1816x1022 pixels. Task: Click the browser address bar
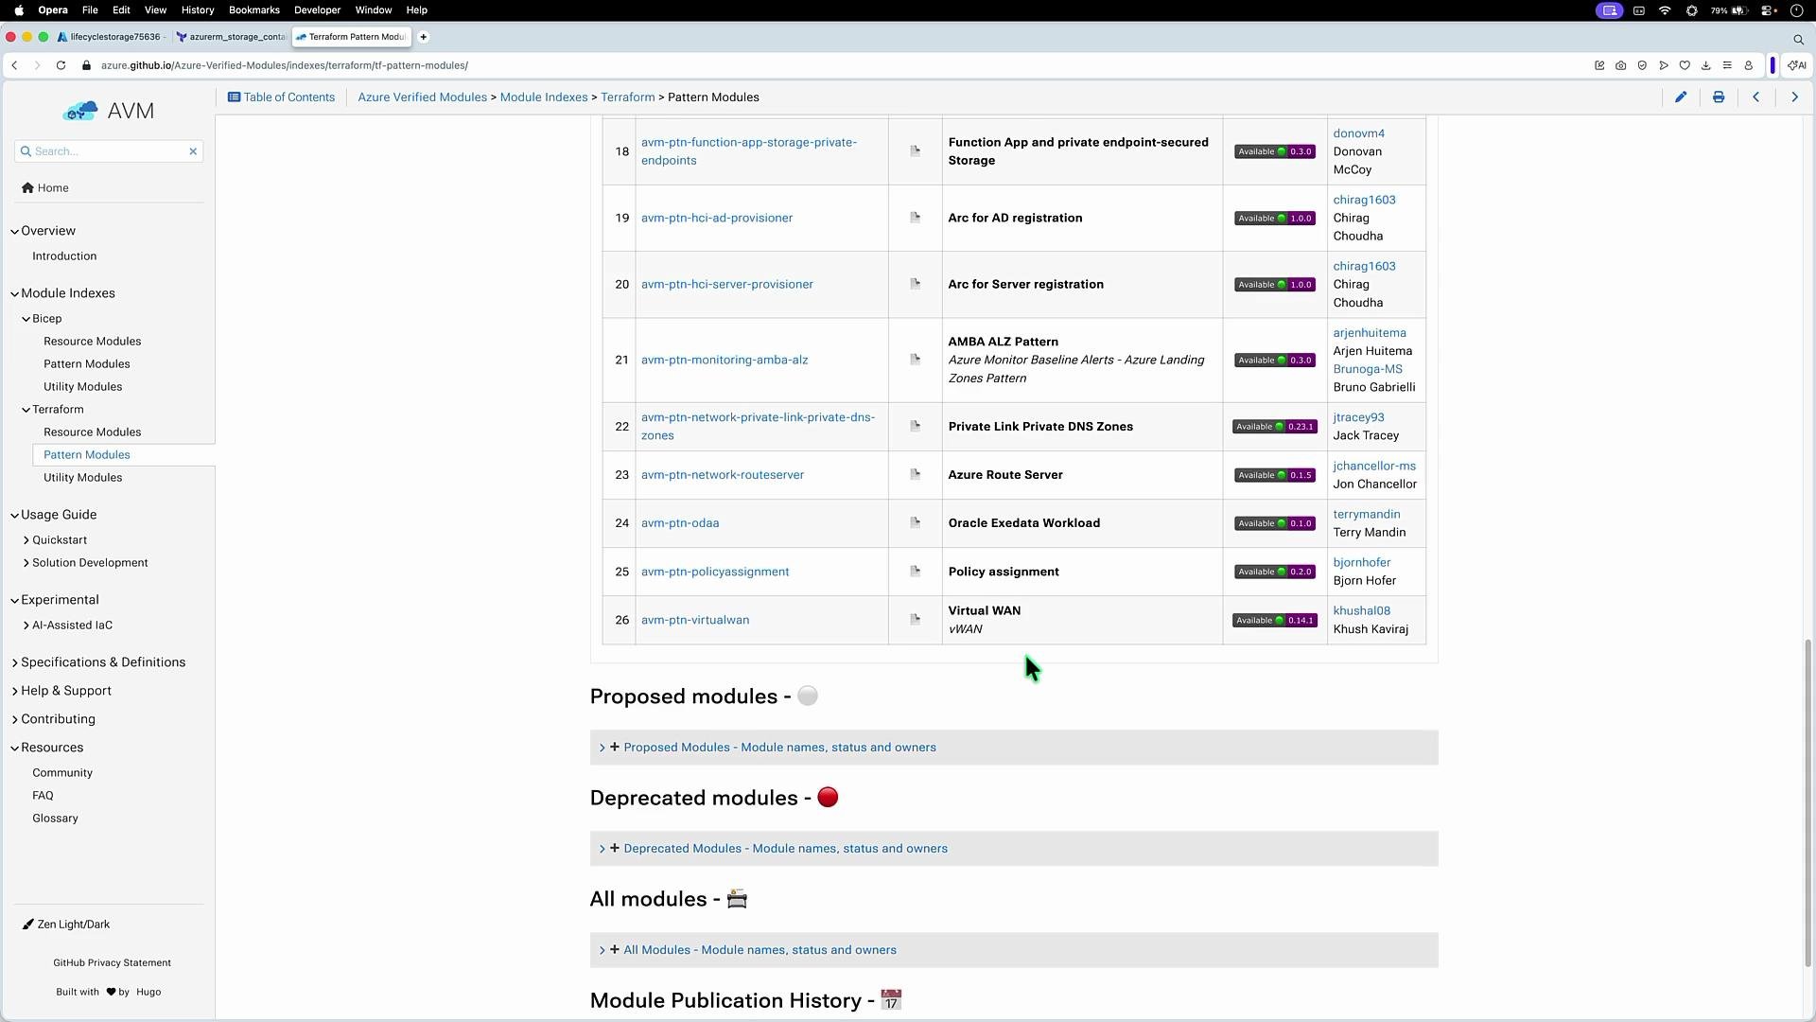[832, 65]
